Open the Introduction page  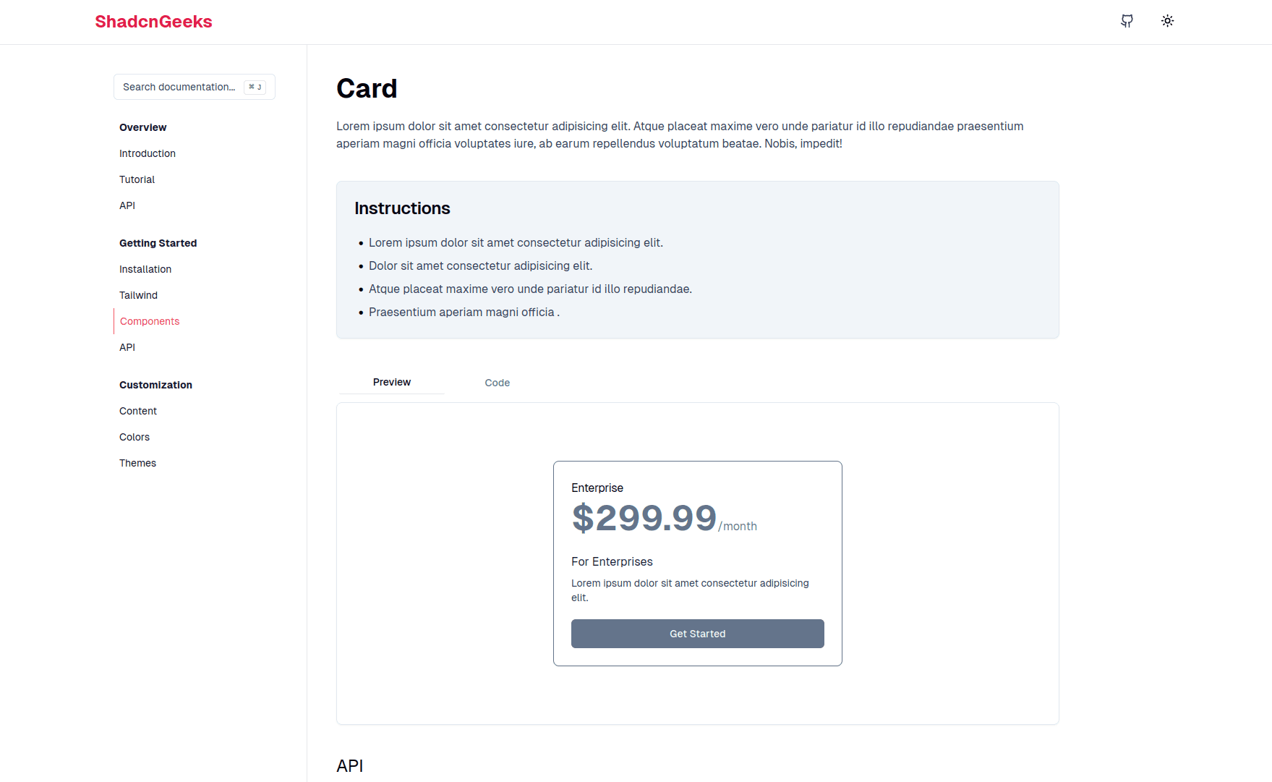[x=148, y=153]
